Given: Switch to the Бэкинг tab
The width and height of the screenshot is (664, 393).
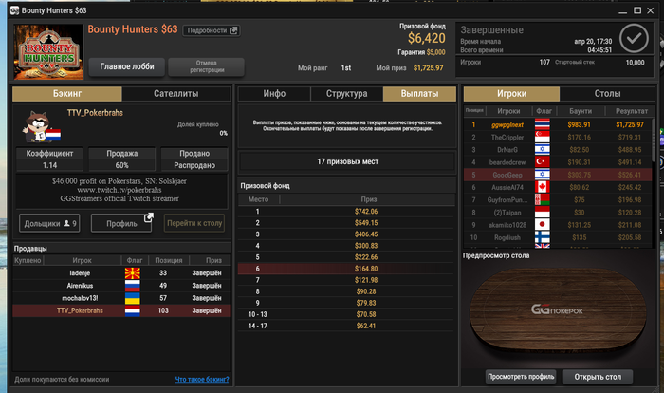Looking at the screenshot, I should tap(67, 94).
